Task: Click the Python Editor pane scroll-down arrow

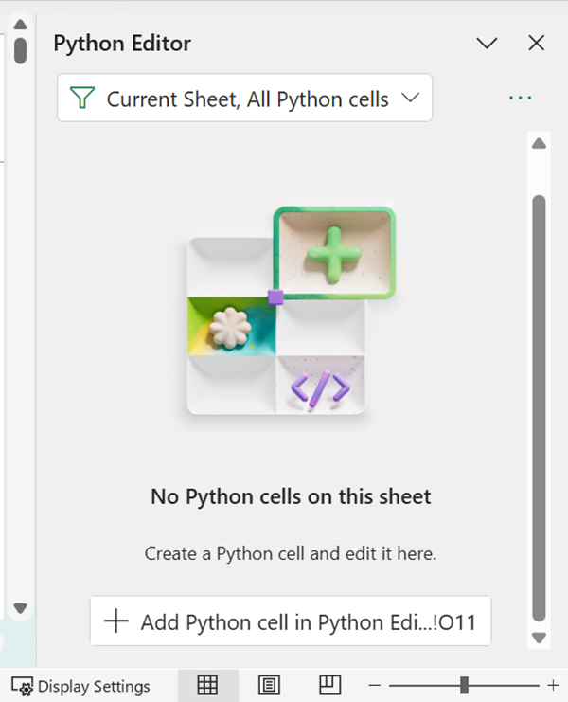Action: [539, 637]
